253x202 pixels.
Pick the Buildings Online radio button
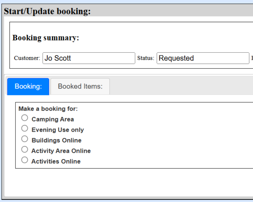pyautogui.click(x=24, y=139)
